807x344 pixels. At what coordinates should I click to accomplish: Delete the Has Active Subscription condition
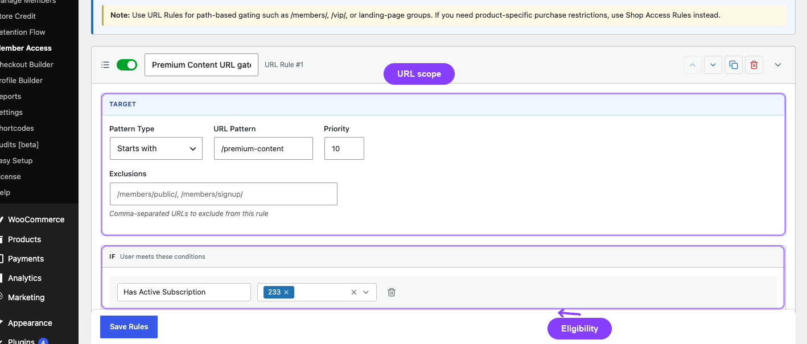click(x=392, y=292)
